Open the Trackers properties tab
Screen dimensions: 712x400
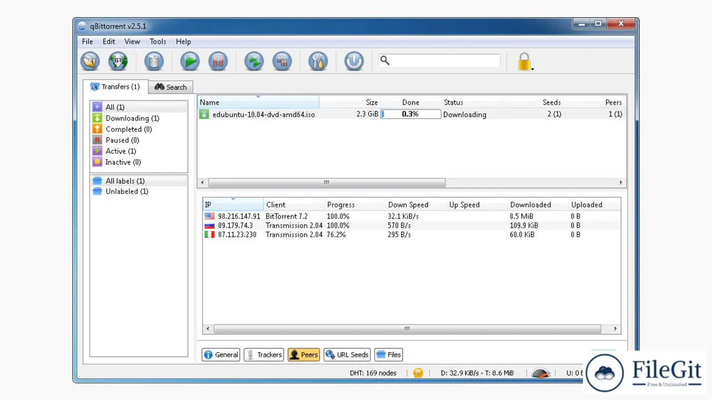point(264,354)
